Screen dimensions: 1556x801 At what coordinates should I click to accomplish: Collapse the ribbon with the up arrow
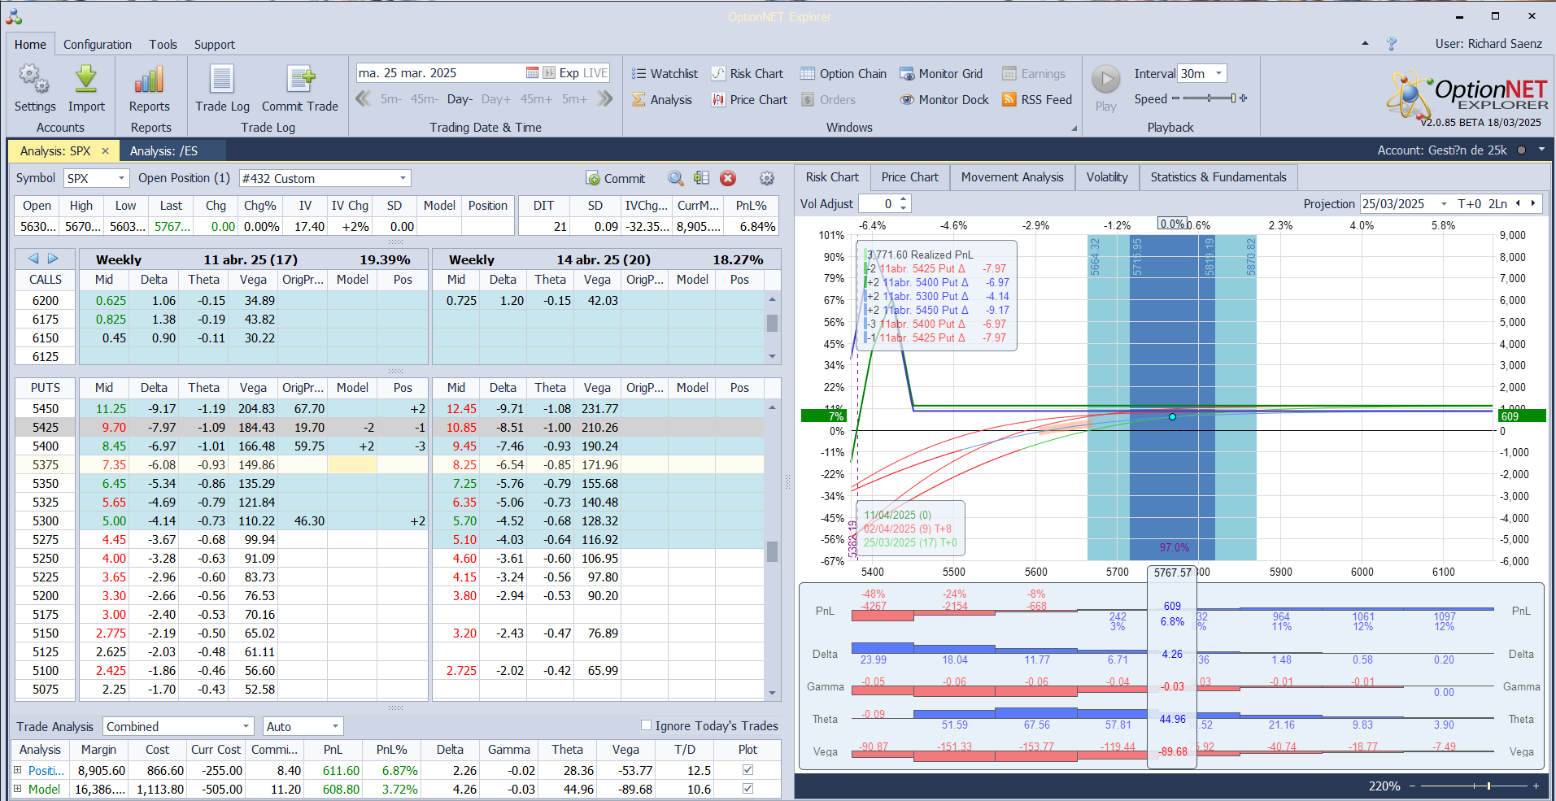1365,44
